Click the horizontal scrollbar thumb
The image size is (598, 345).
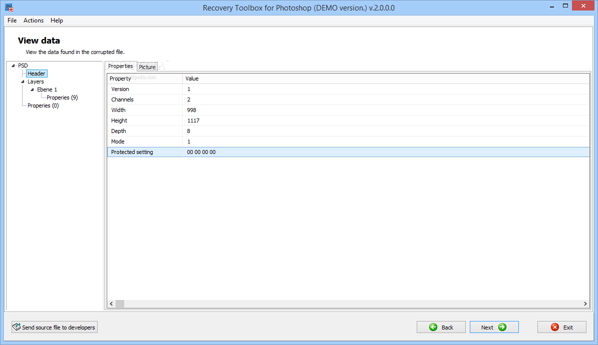pyautogui.click(x=120, y=303)
